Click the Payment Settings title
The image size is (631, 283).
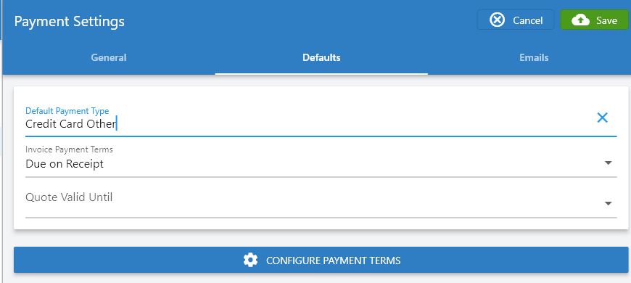click(x=69, y=21)
